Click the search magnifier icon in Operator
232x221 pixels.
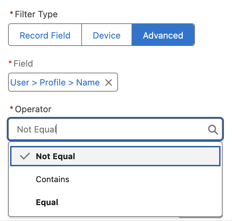213,129
